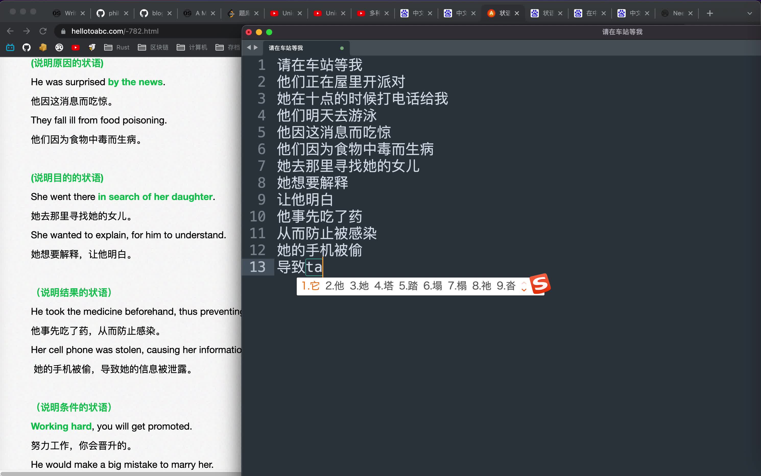Place cursor in line 1 请在车站等我
The width and height of the screenshot is (761, 476).
[x=320, y=65]
